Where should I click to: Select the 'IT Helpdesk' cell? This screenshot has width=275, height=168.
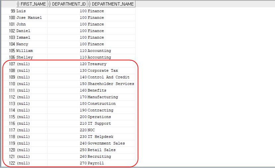(x=111, y=137)
